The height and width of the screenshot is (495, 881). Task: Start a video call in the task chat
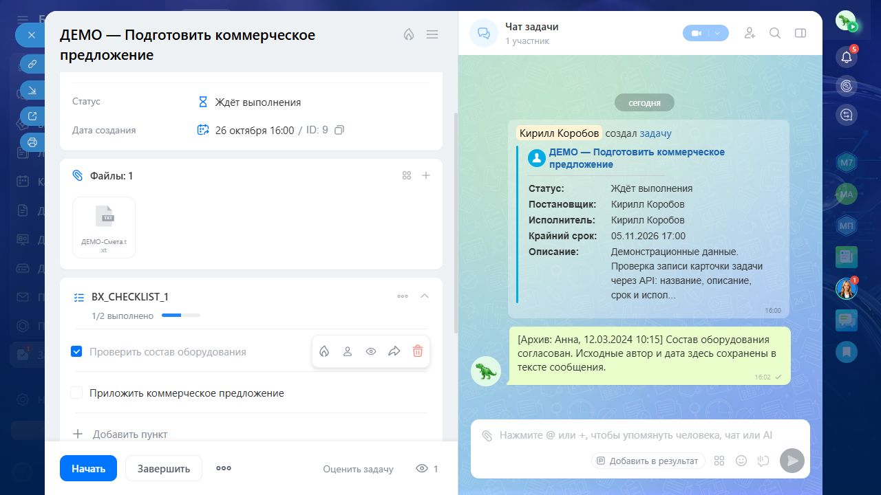696,33
